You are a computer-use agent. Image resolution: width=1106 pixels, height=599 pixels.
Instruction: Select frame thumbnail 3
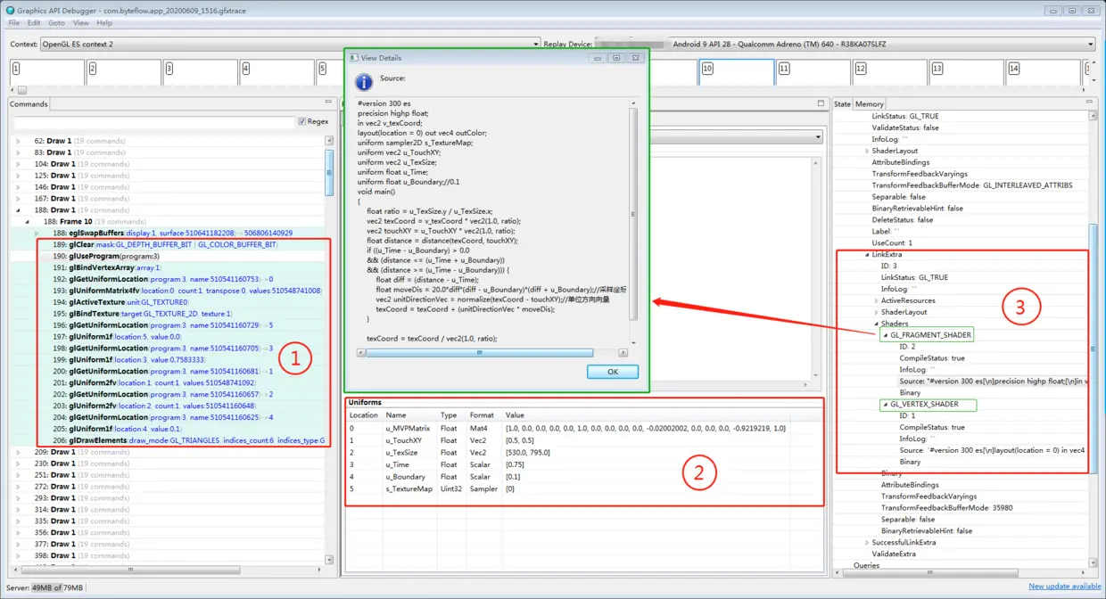click(200, 72)
